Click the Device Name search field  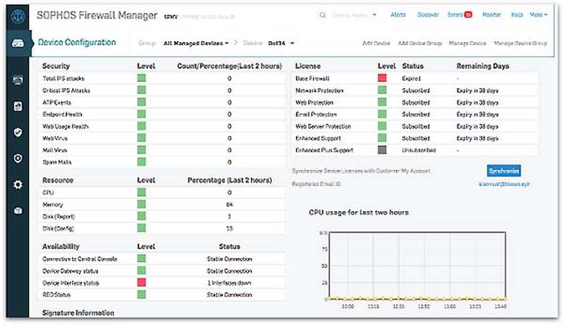point(350,15)
